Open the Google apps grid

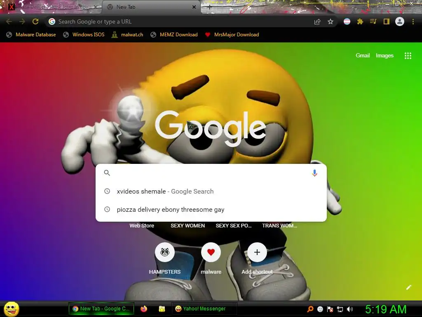click(408, 56)
